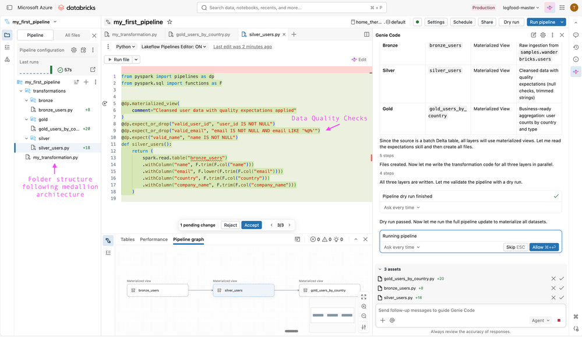This screenshot has height=337, width=582.
Task: Open the Pipeline configuration calendar icon
Action: click(83, 50)
